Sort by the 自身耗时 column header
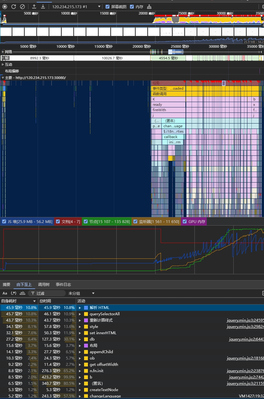Viewport: 264px width, 399px height. [19, 301]
